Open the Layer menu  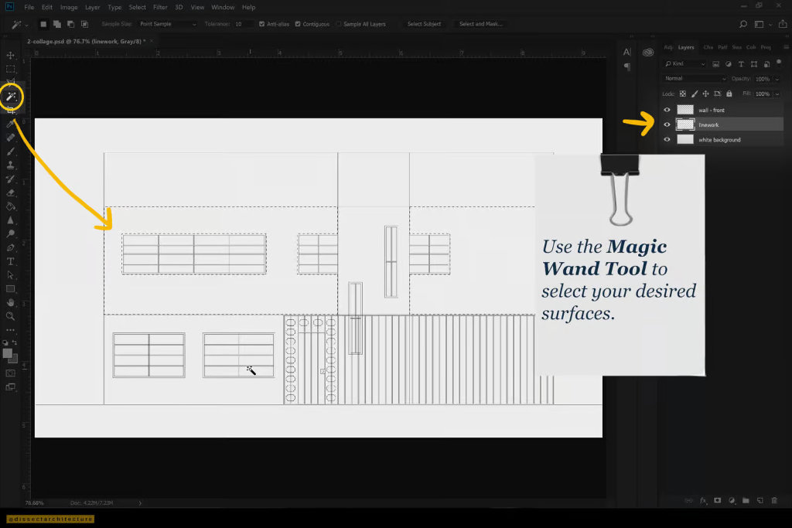(x=93, y=7)
